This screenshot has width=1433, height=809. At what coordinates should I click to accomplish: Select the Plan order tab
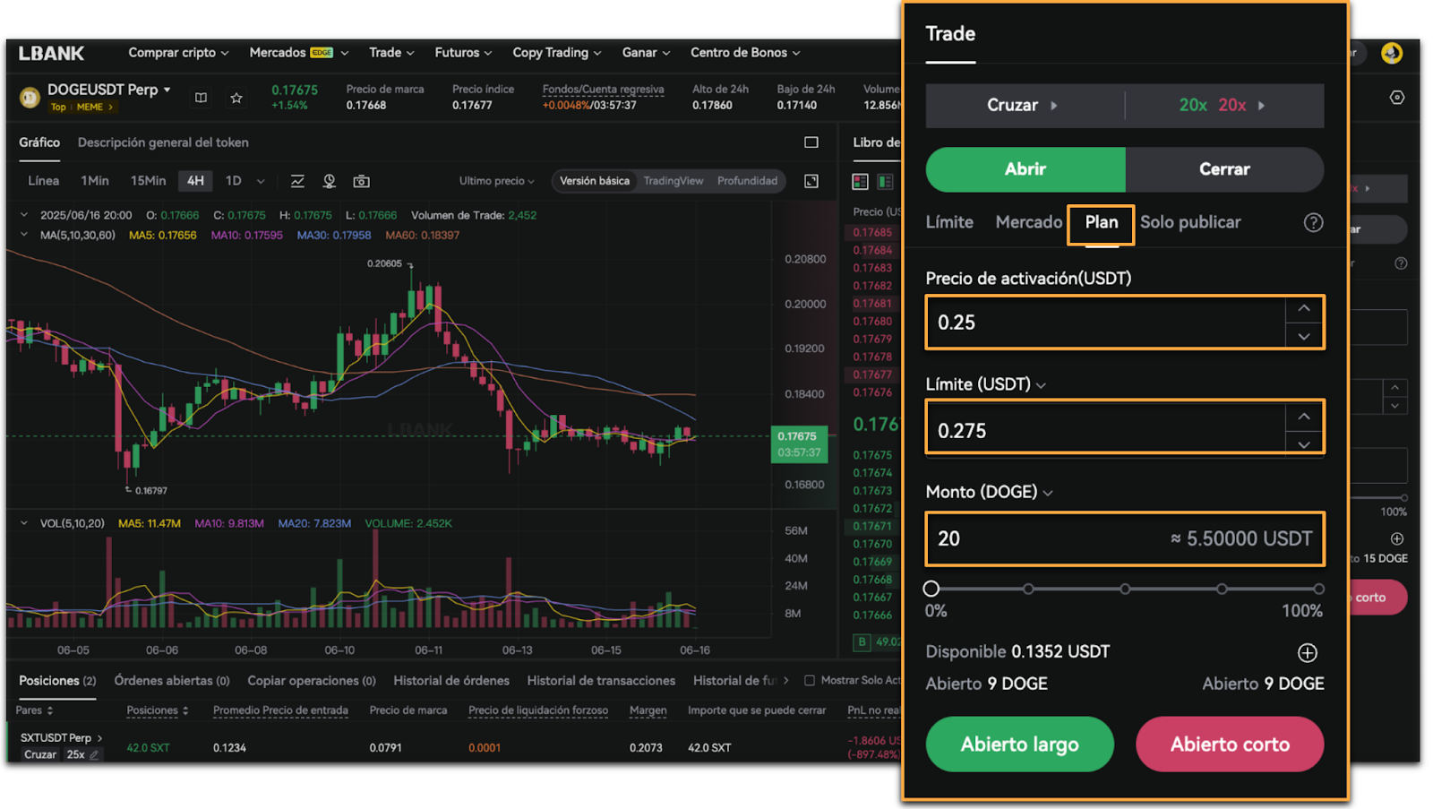click(1101, 222)
